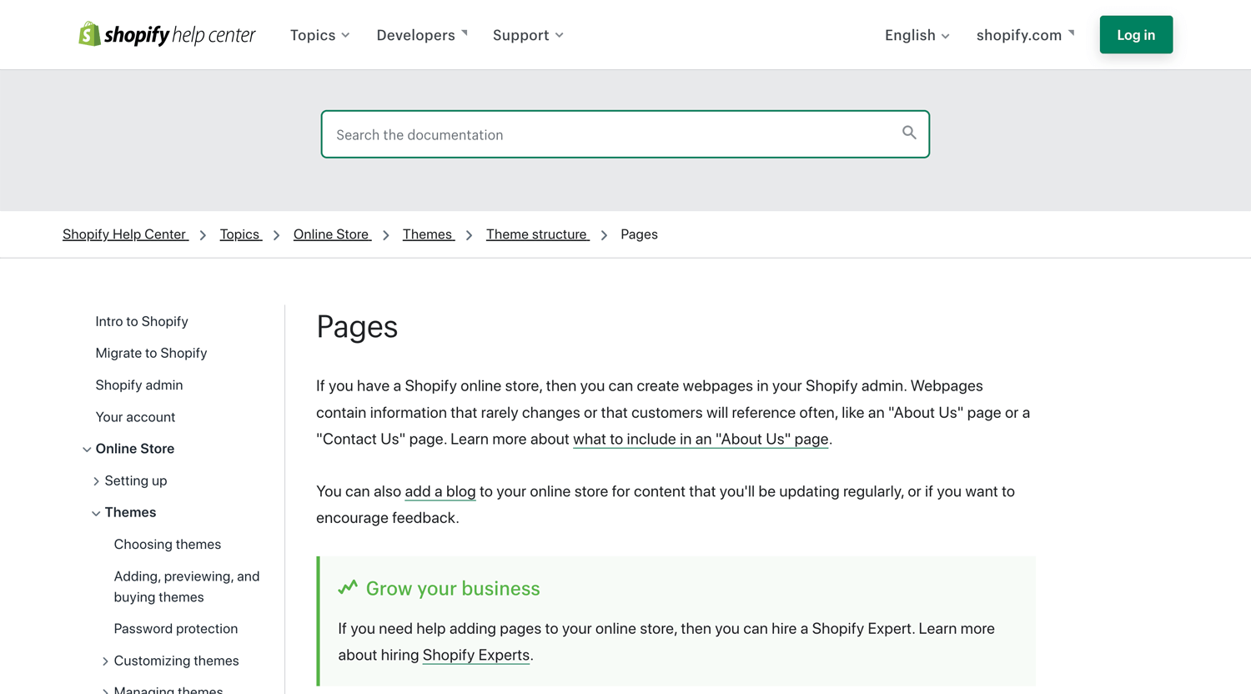Viewport: 1251px width, 694px height.
Task: Open Customizing themes sidebar item
Action: 176,661
